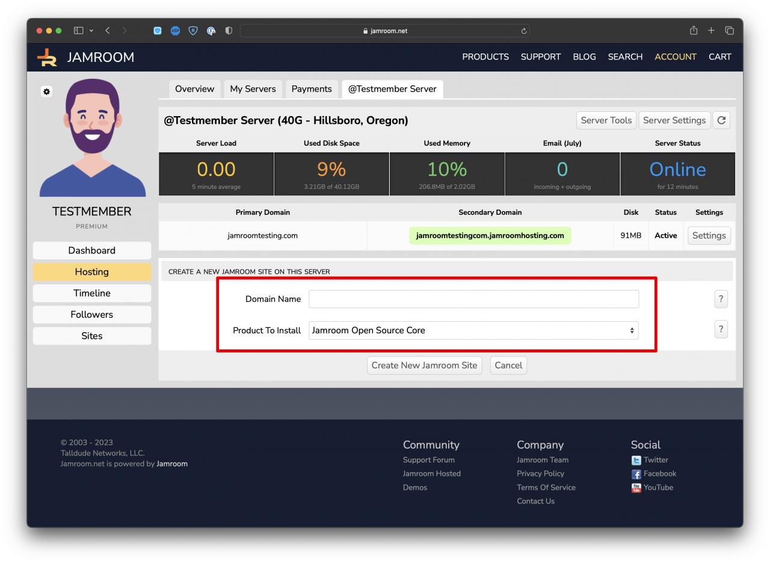Click the AdBlock Plus extension icon
The height and width of the screenshot is (563, 770).
(x=175, y=31)
